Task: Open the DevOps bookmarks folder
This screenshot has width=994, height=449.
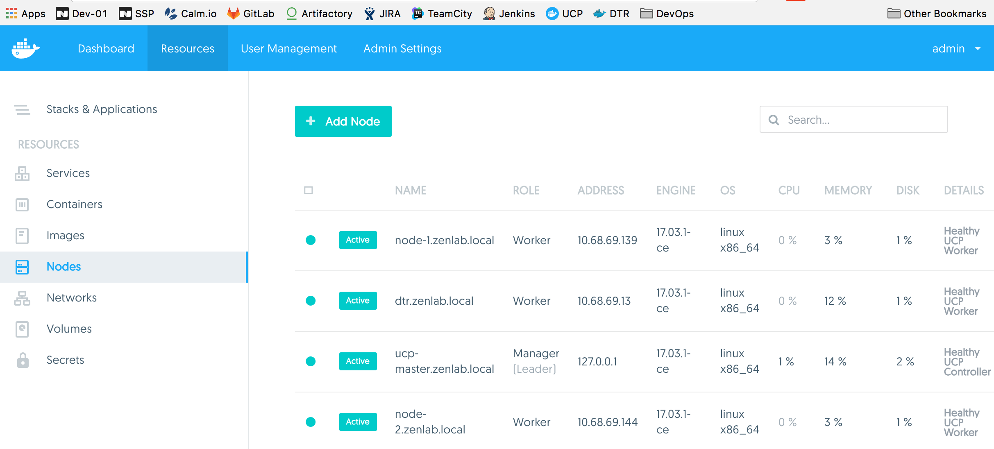Action: [667, 14]
